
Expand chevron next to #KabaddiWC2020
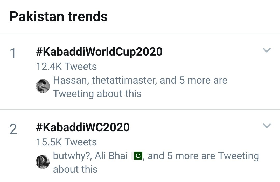tap(267, 126)
